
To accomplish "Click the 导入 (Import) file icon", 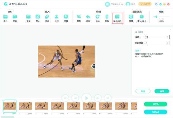I will pos(5,17).
